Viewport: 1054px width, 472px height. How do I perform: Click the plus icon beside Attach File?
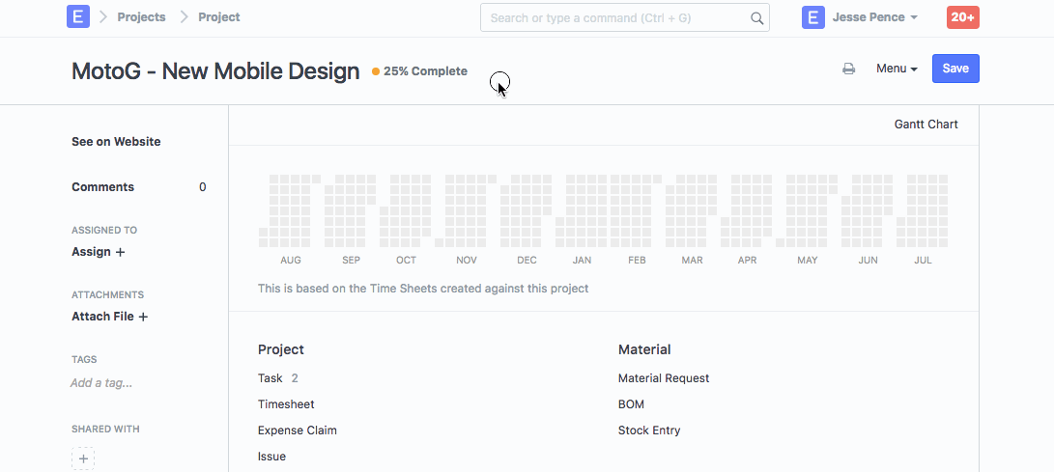tap(143, 317)
